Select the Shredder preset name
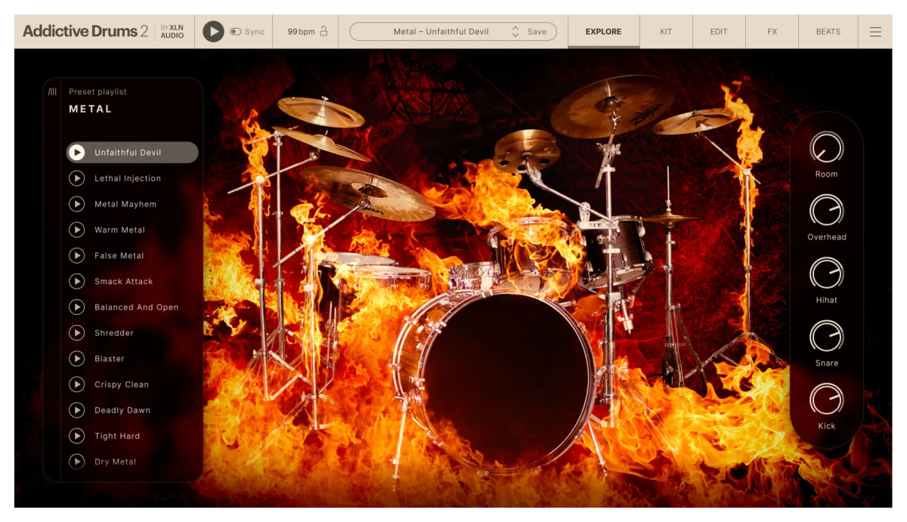Viewport: 907px width, 522px height. (114, 332)
